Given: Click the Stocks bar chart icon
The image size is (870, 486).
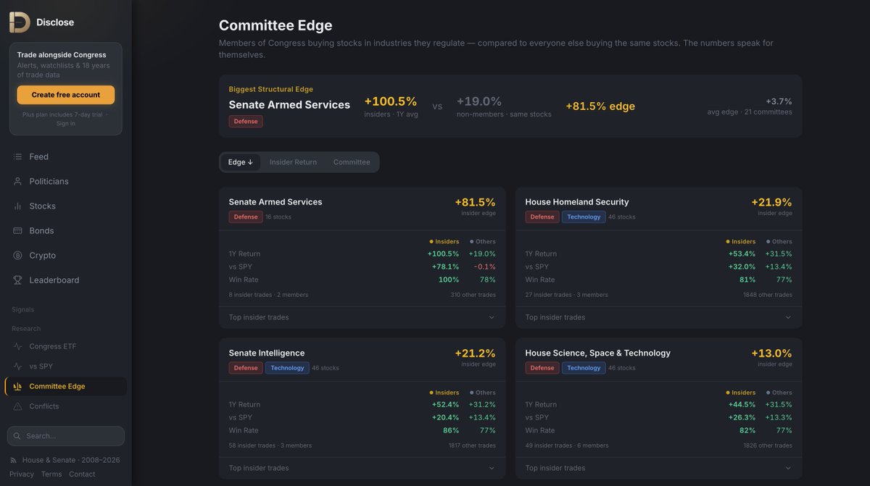Looking at the screenshot, I should pos(17,206).
